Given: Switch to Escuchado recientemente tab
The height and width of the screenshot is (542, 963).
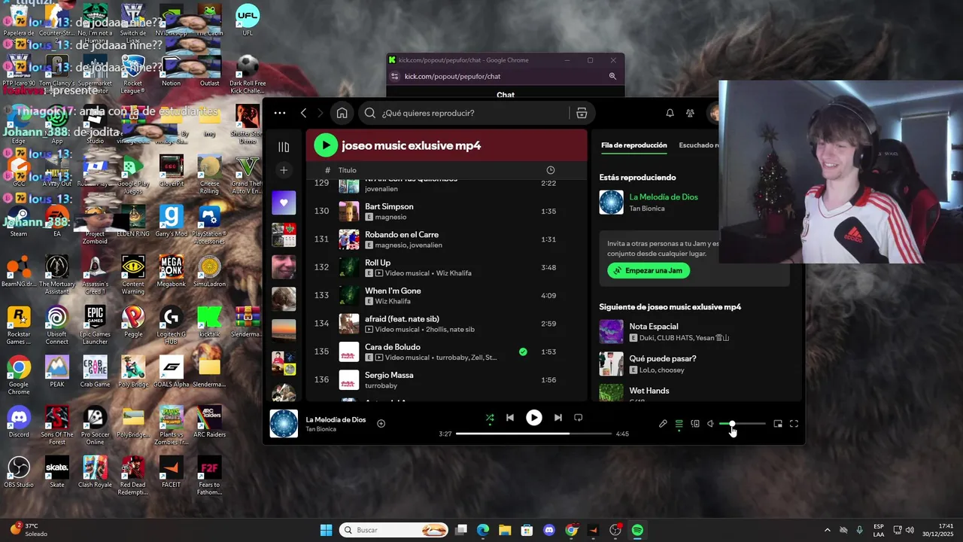Looking at the screenshot, I should point(699,145).
